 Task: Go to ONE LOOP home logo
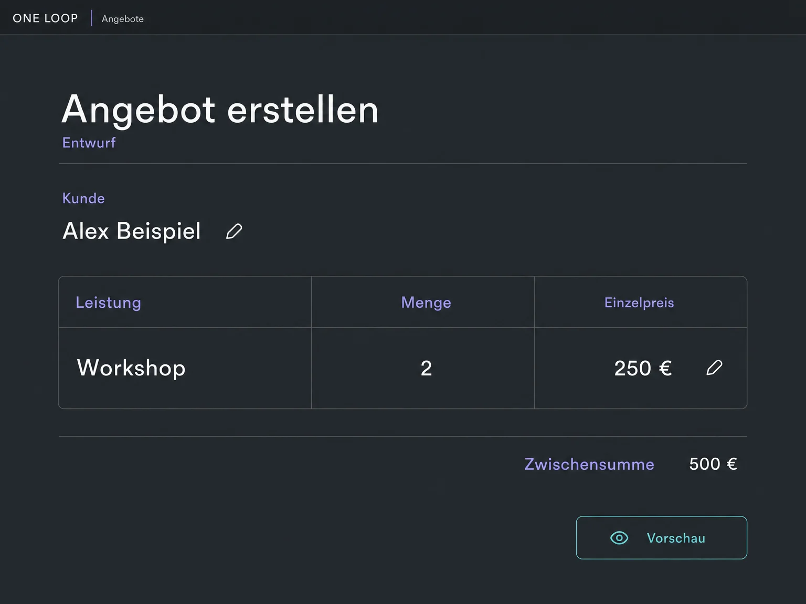click(45, 18)
